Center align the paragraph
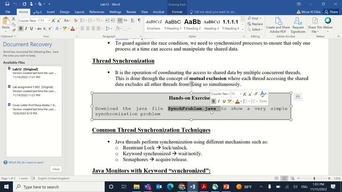This screenshot has width=342, height=192. pyautogui.click(x=88, y=28)
